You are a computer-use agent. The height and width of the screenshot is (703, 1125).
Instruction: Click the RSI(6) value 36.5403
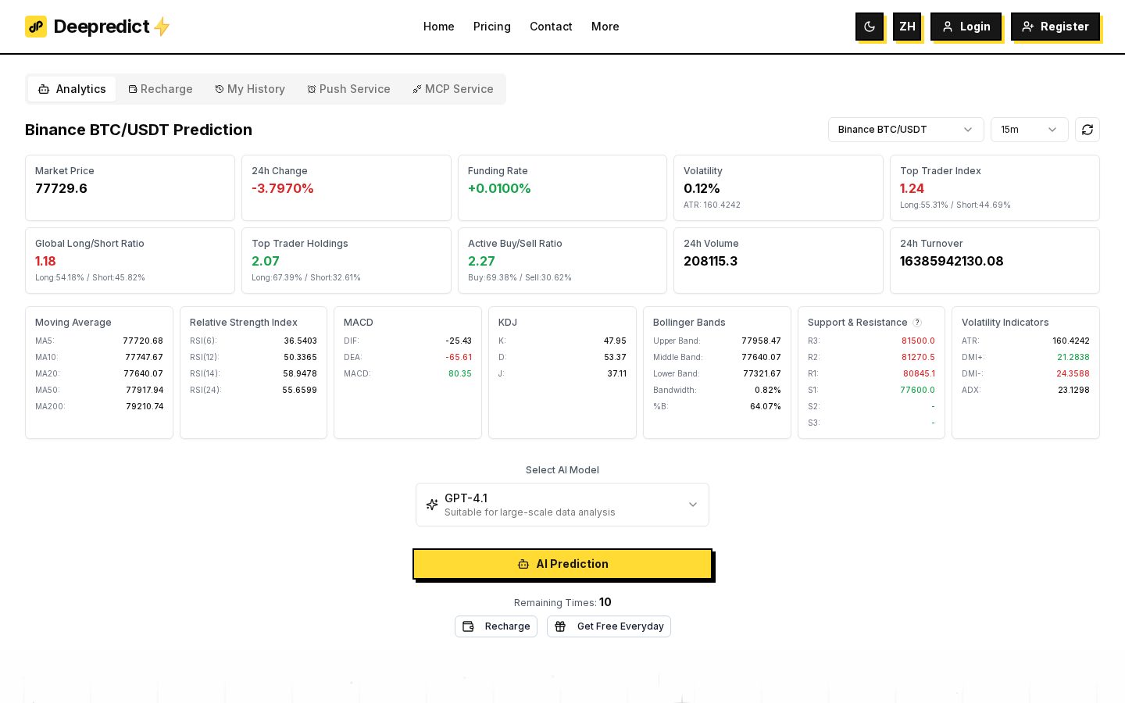coord(300,341)
